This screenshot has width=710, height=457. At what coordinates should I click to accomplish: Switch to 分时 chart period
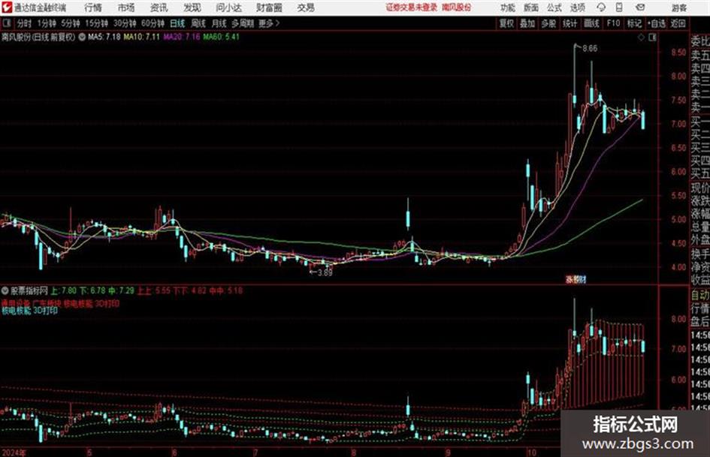coord(25,23)
